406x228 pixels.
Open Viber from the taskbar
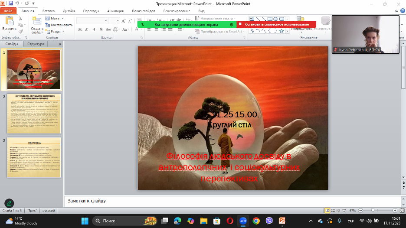pos(269,221)
